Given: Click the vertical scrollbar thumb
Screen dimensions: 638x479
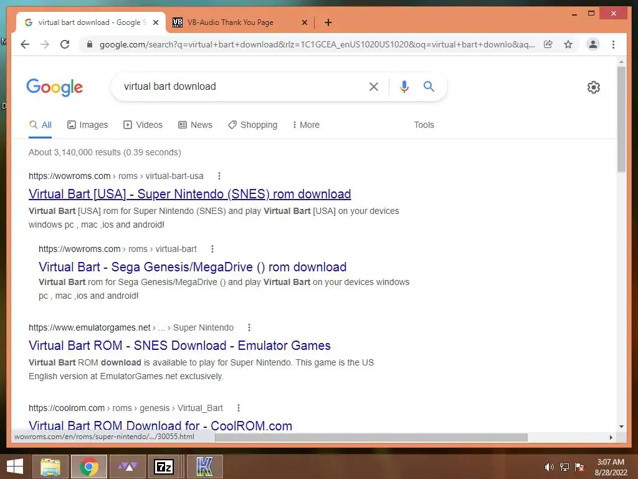Looking at the screenshot, I should (x=621, y=119).
